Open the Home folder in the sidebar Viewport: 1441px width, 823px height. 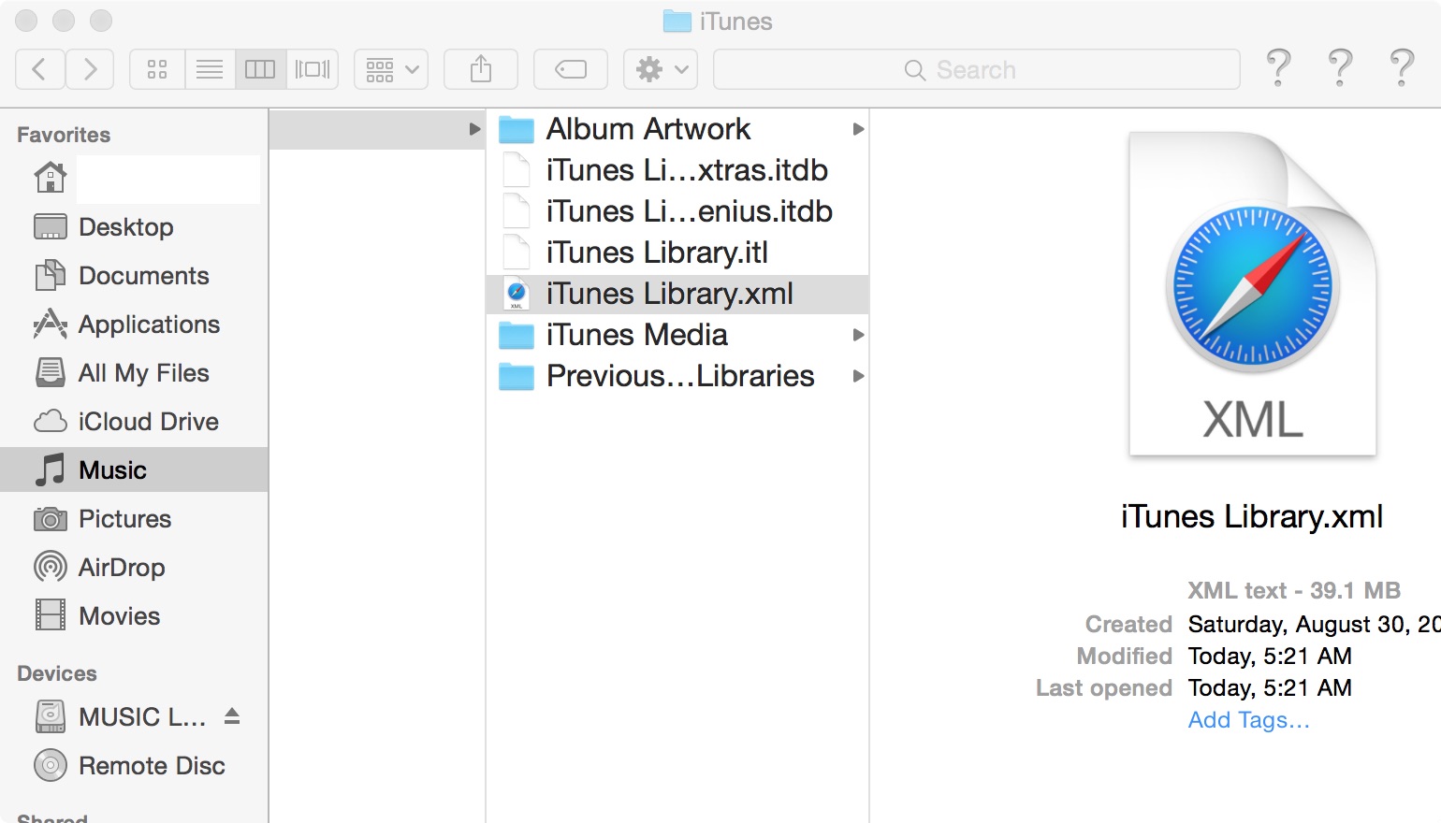coord(135,178)
